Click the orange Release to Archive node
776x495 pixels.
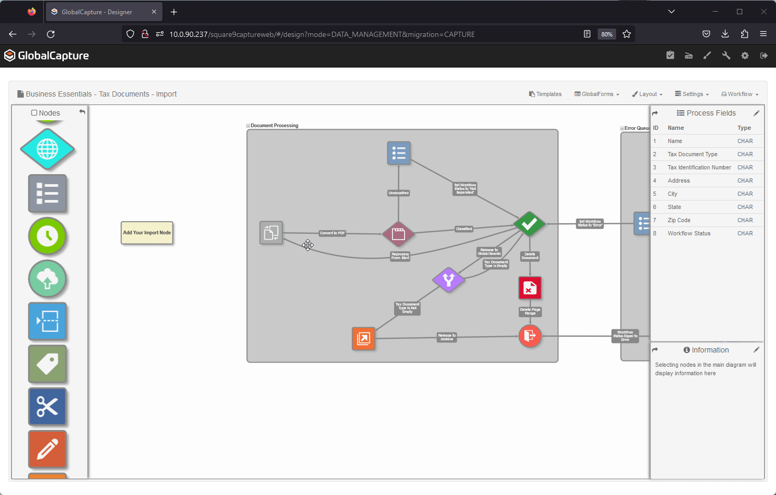point(363,338)
